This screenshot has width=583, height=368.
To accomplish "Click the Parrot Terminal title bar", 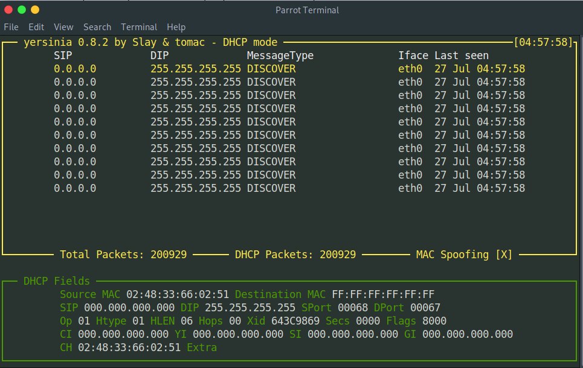I will pos(307,10).
